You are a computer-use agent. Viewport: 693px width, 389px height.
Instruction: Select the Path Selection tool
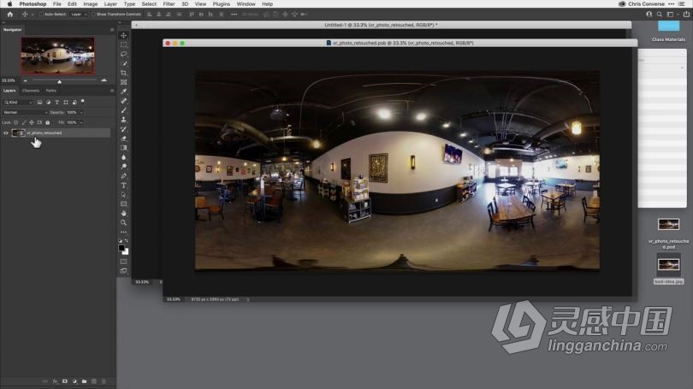pos(124,195)
